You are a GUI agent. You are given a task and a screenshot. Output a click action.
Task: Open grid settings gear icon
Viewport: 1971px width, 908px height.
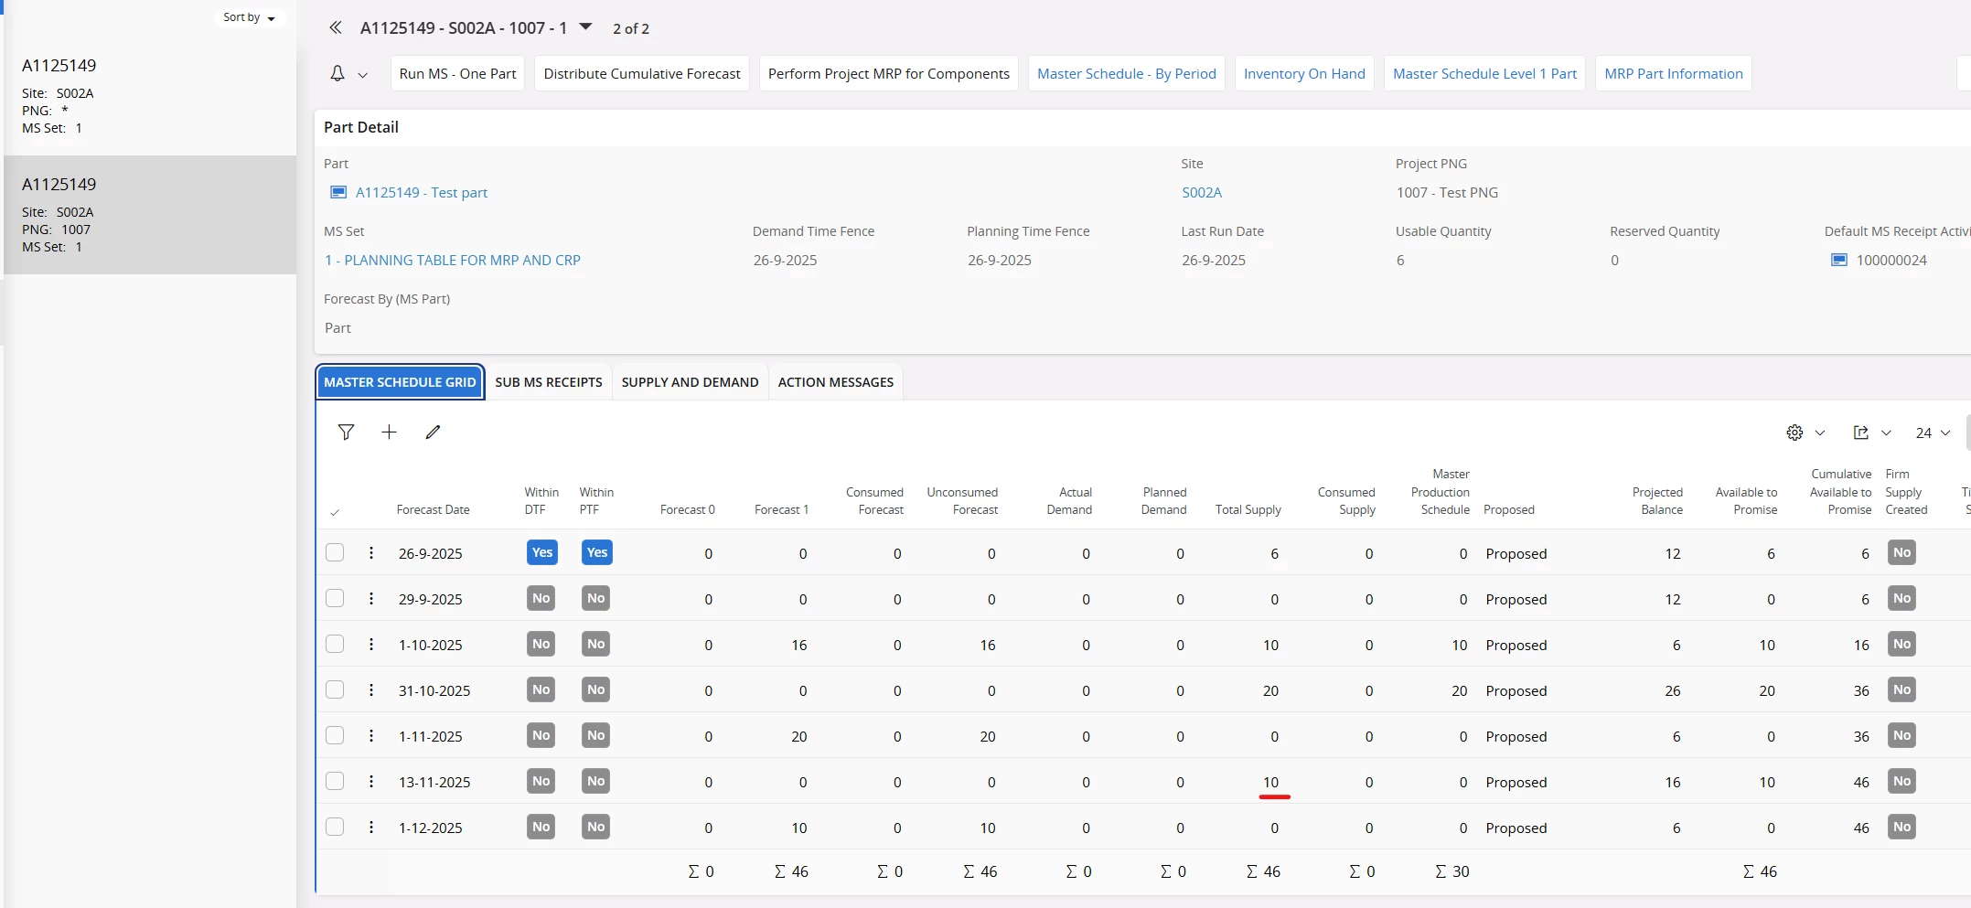[1794, 433]
